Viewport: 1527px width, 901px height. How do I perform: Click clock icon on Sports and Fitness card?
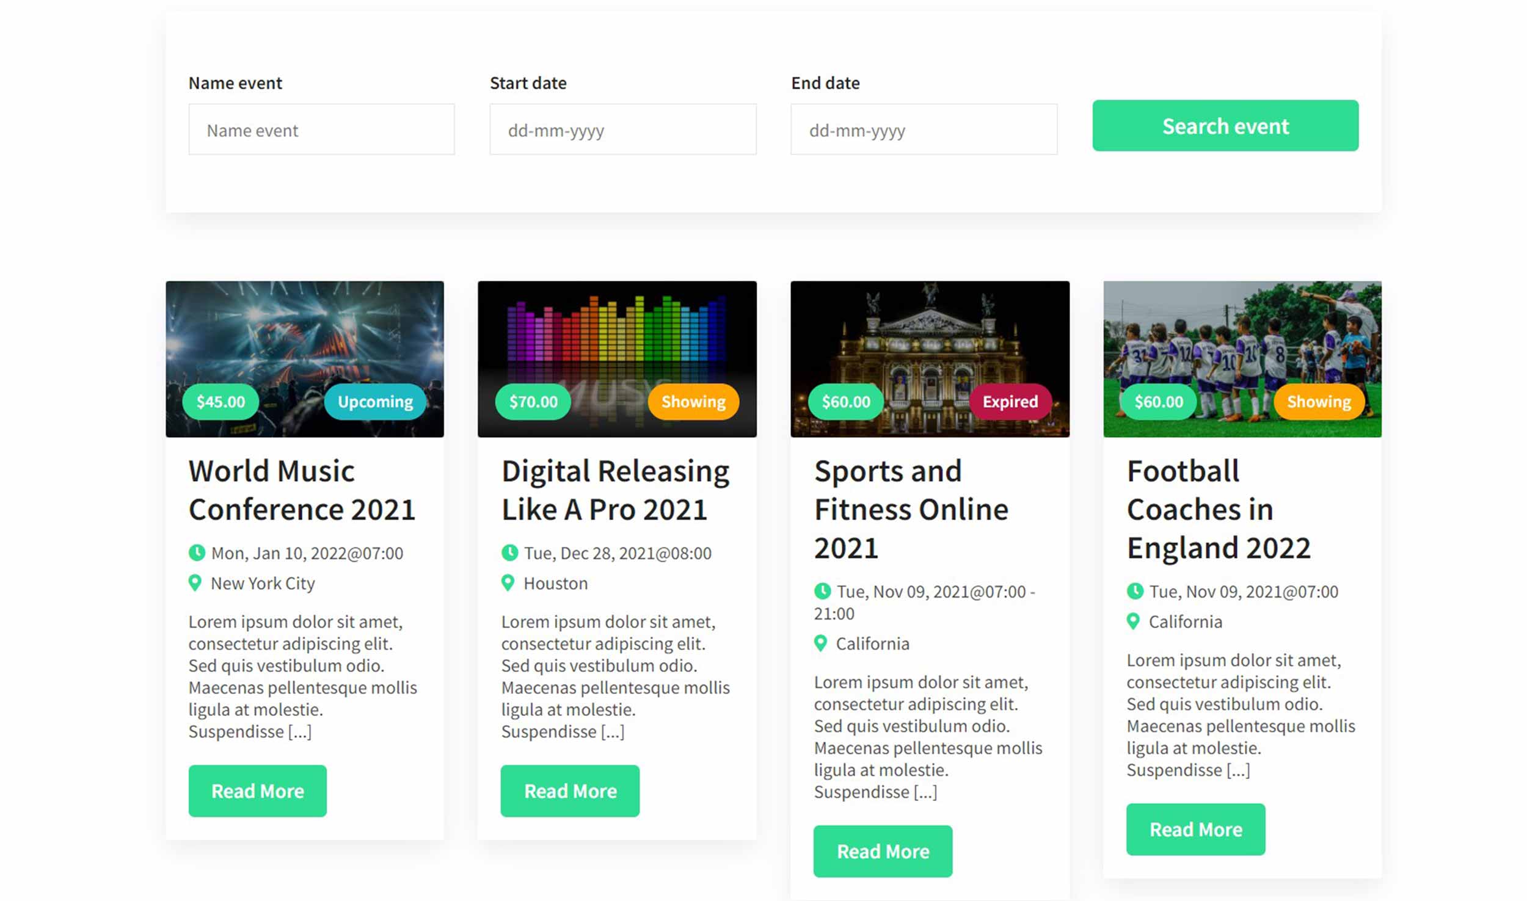(x=822, y=592)
